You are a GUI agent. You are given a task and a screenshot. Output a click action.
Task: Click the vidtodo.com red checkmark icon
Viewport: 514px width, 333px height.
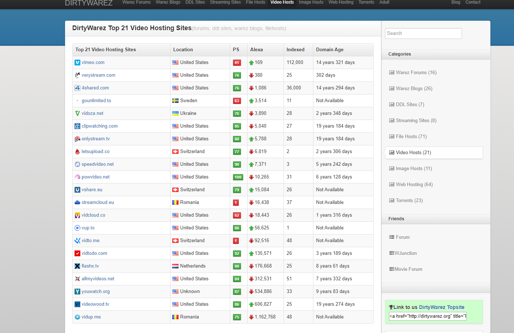click(77, 253)
